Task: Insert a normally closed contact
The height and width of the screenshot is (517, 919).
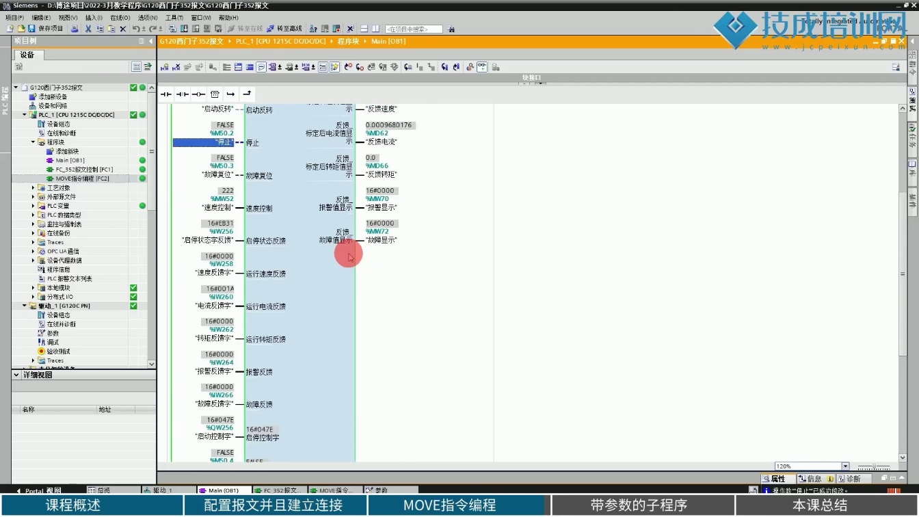Action: (182, 94)
